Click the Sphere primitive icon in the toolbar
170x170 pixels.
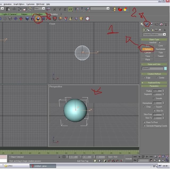coord(38,19)
